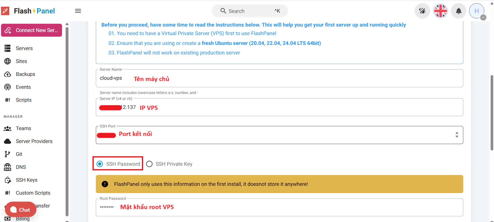Image resolution: width=494 pixels, height=222 pixels.
Task: Open the Chat support button
Action: point(20,210)
